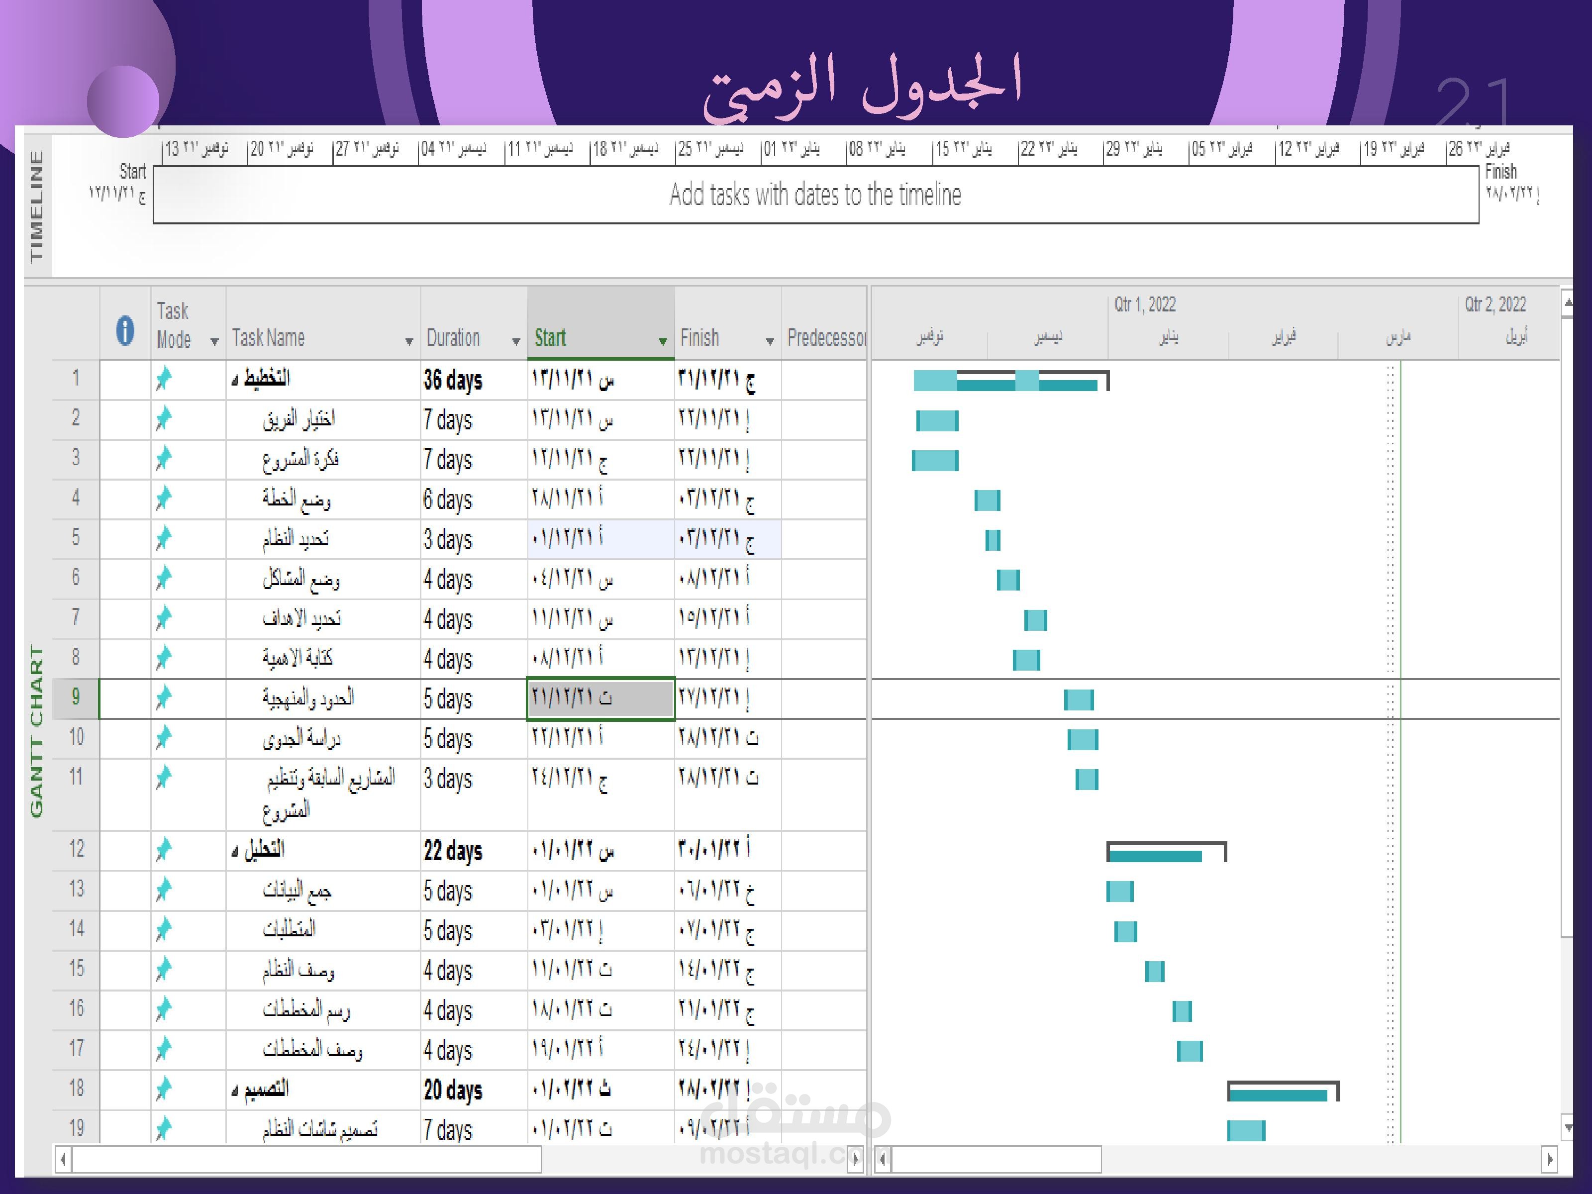The width and height of the screenshot is (1592, 1194).
Task: Open the Finish column filter dropdown
Action: (x=770, y=341)
